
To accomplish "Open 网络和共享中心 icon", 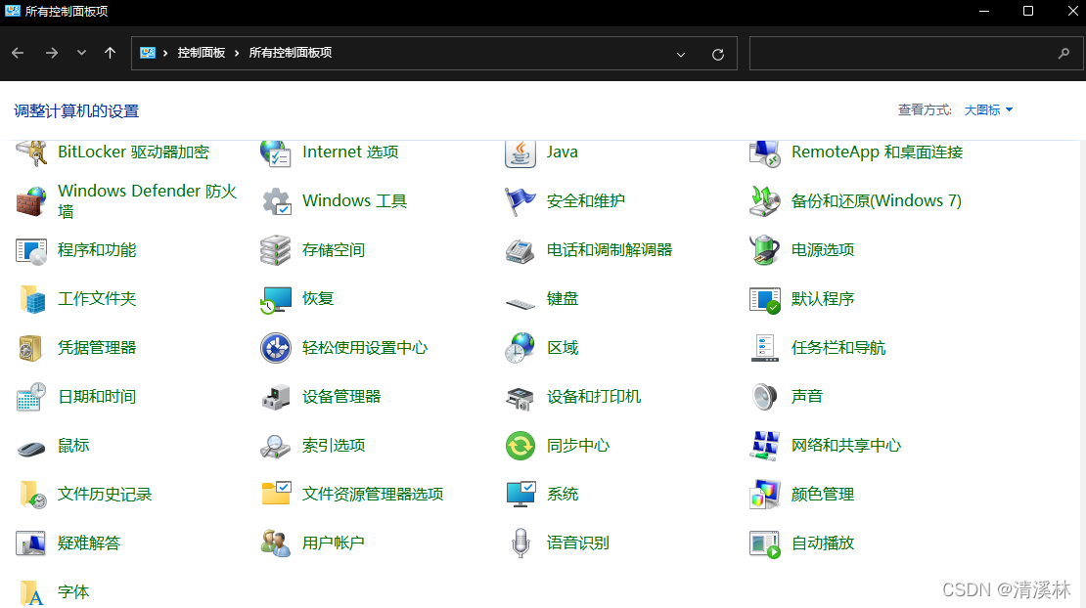I will click(765, 446).
